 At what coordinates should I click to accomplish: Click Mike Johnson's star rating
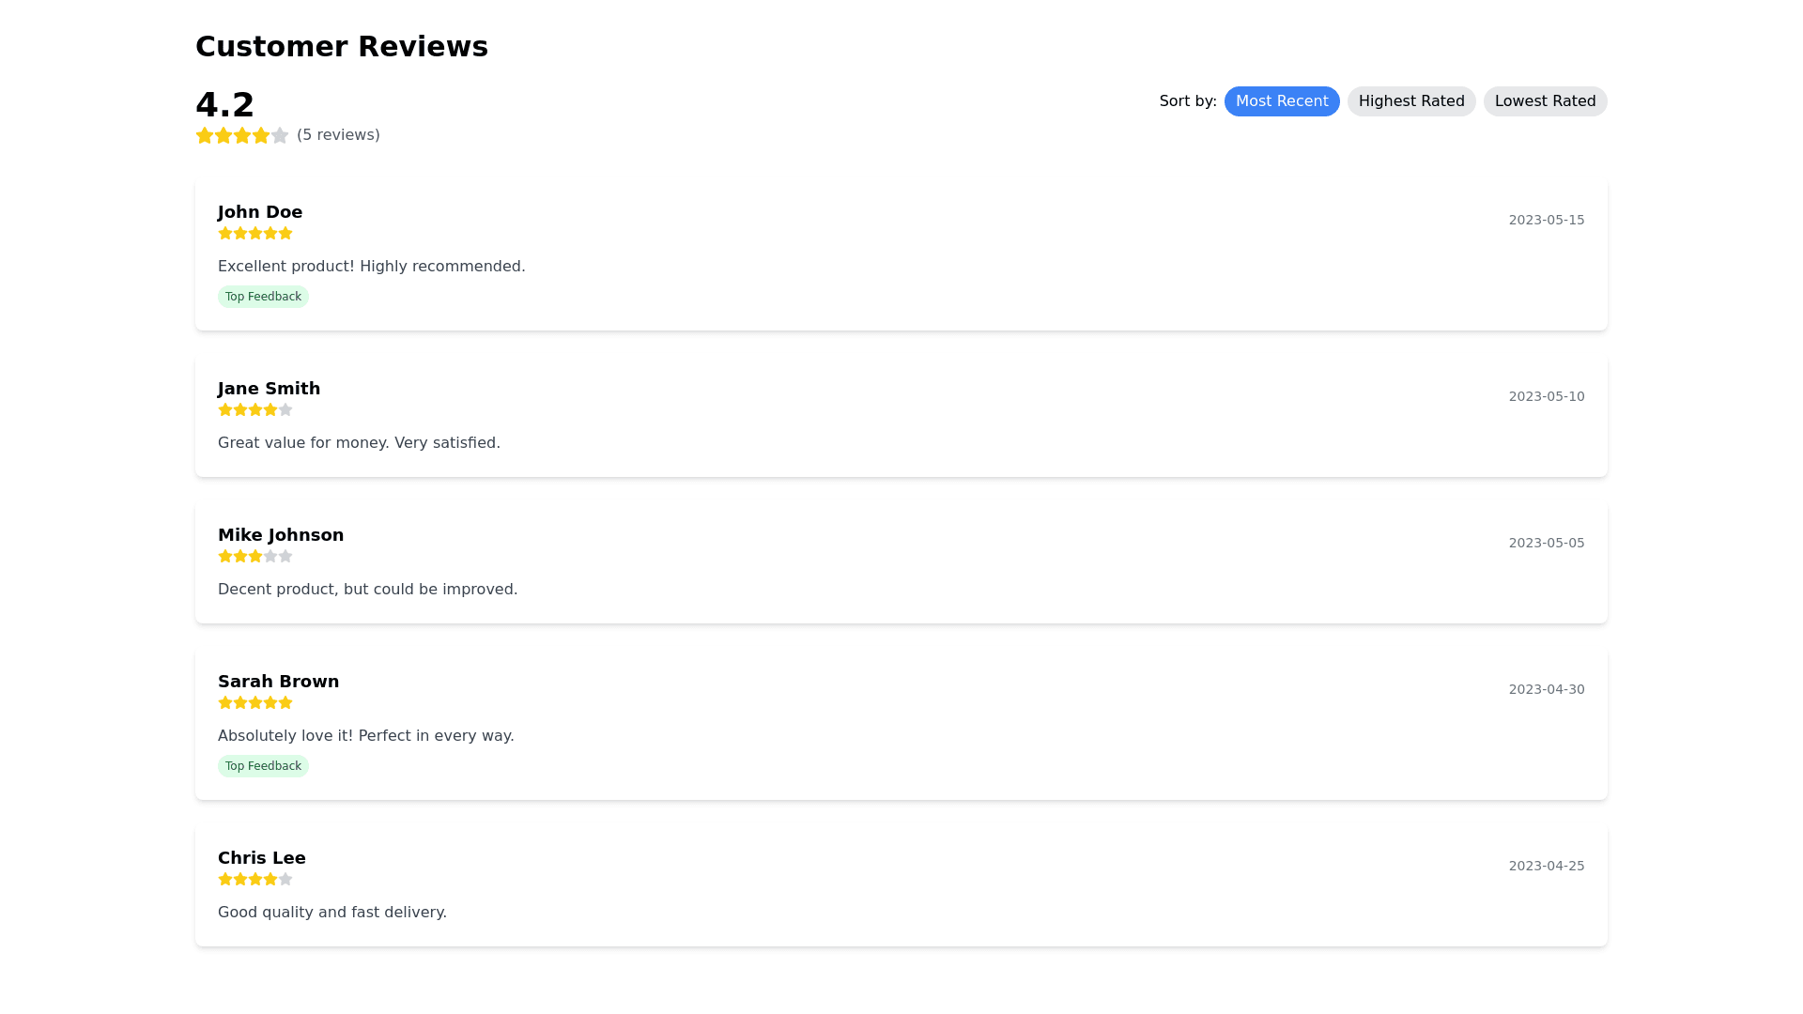click(255, 556)
